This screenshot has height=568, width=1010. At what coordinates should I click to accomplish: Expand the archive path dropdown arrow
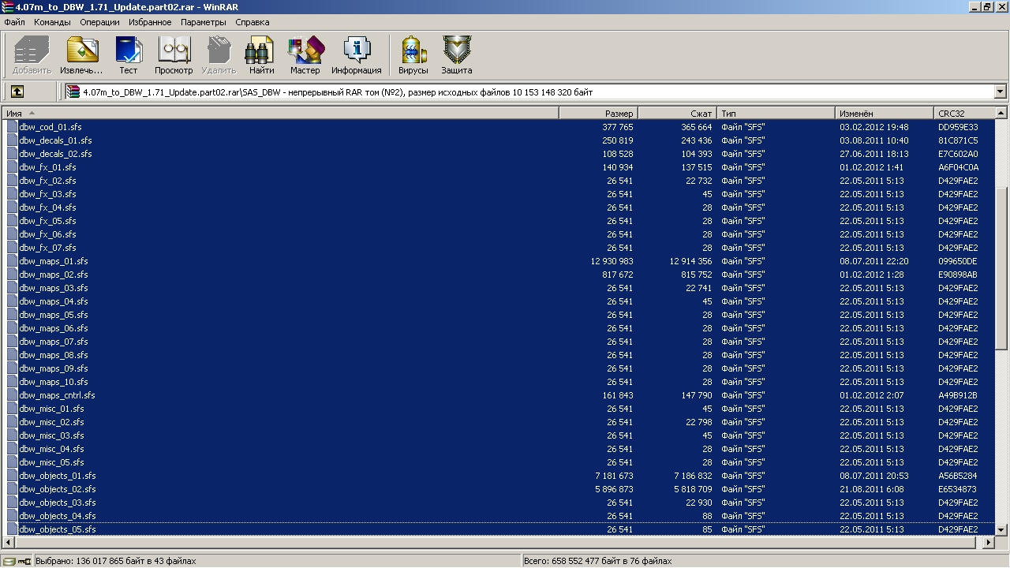(x=1000, y=92)
